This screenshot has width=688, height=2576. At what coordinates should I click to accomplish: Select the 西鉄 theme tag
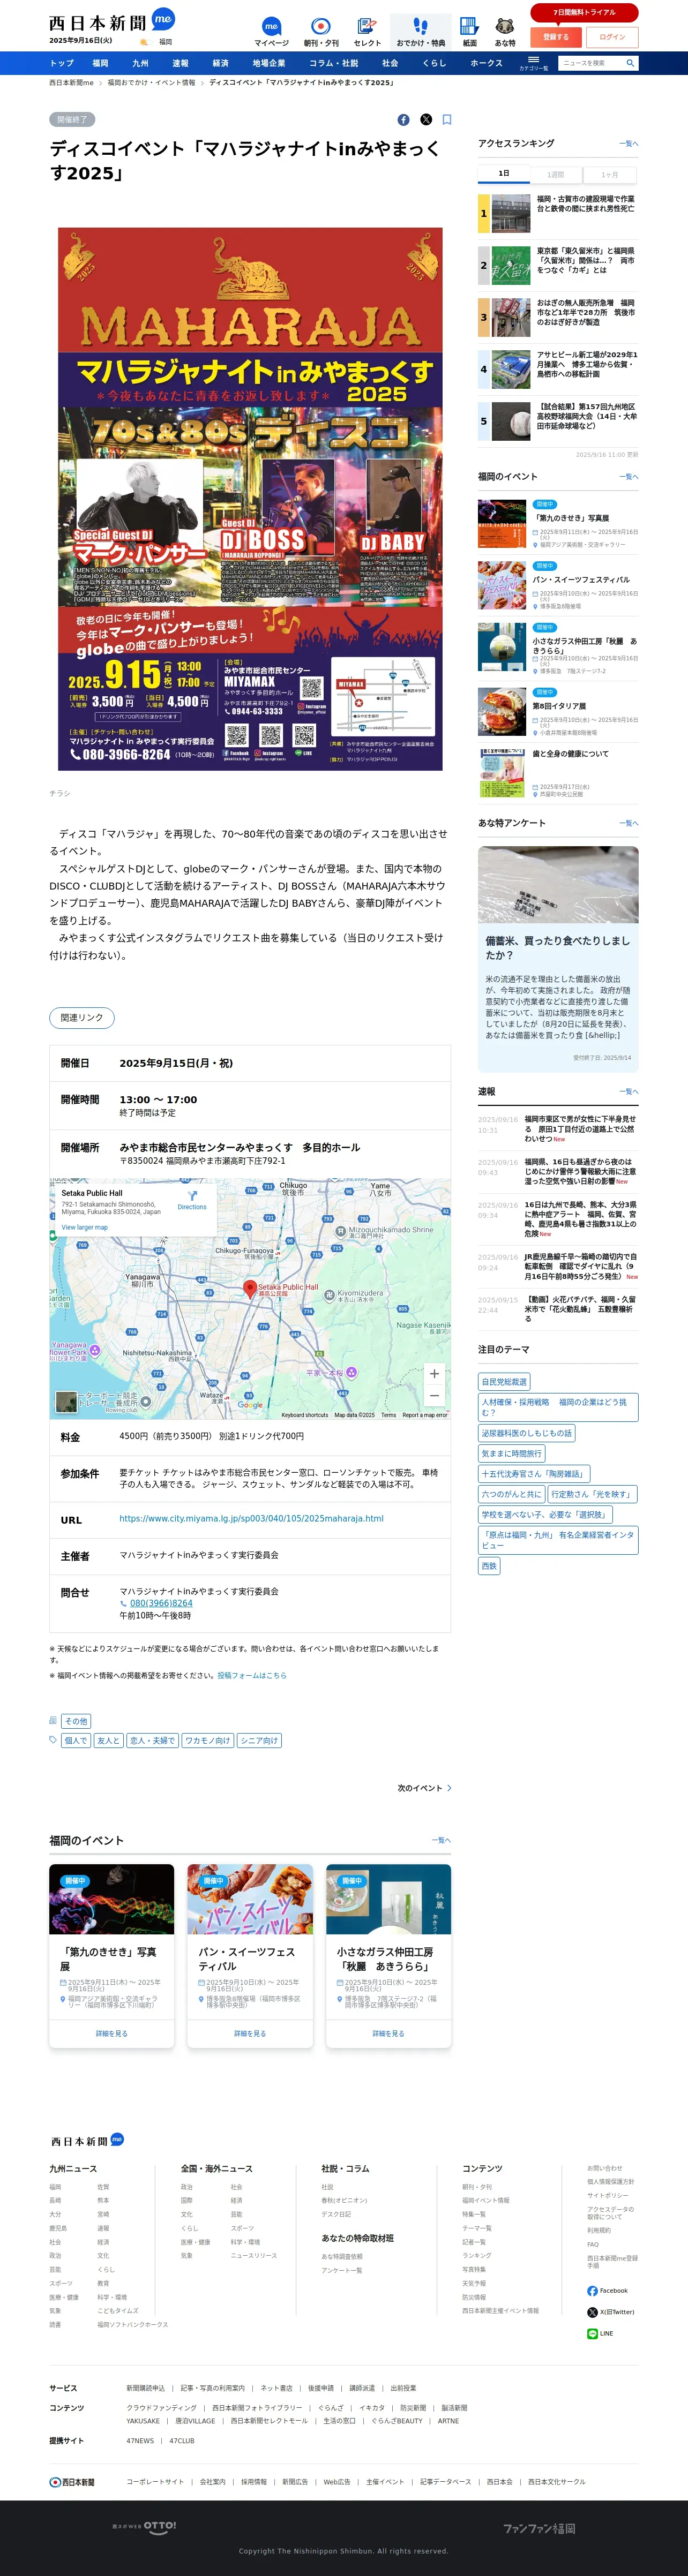tap(489, 1565)
